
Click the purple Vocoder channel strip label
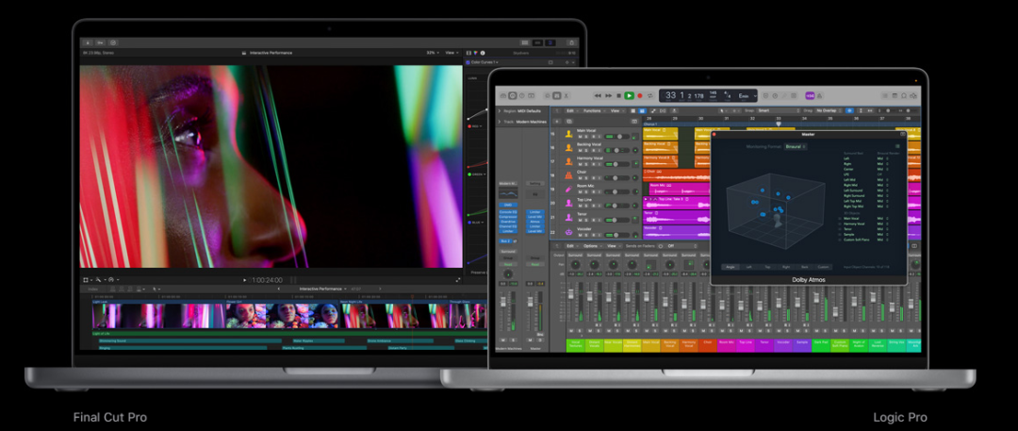pos(783,344)
